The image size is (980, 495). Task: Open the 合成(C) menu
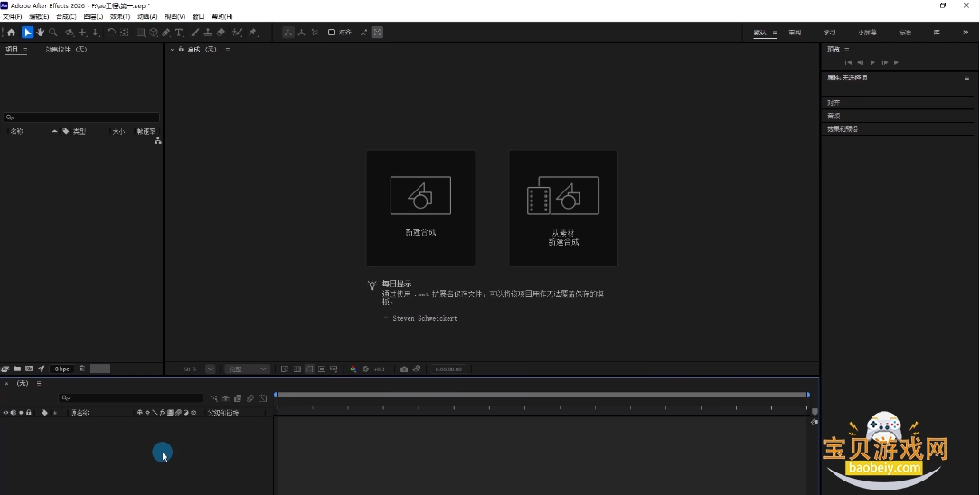[x=66, y=17]
